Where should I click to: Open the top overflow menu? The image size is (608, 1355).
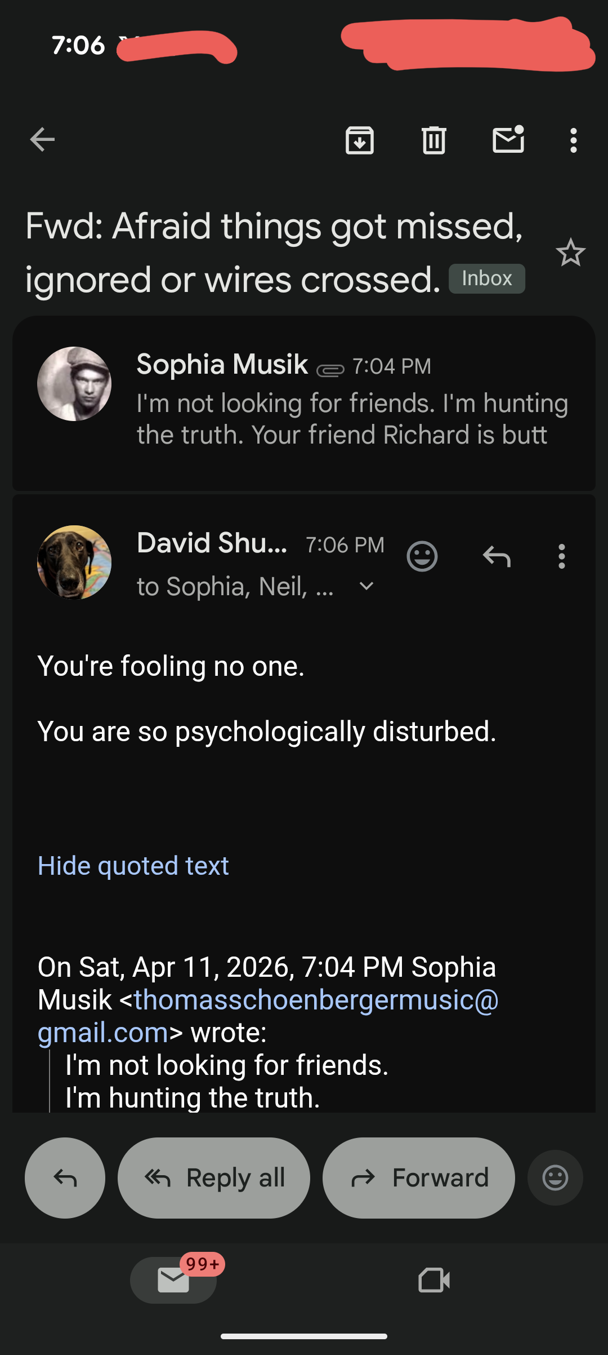pos(573,140)
